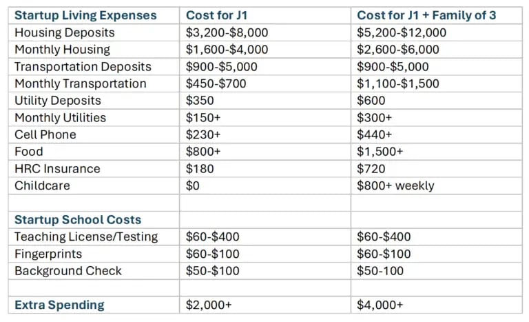Click the "Teaching License/Testing" row label
Viewport: 529px width, 322px height.
click(86, 237)
